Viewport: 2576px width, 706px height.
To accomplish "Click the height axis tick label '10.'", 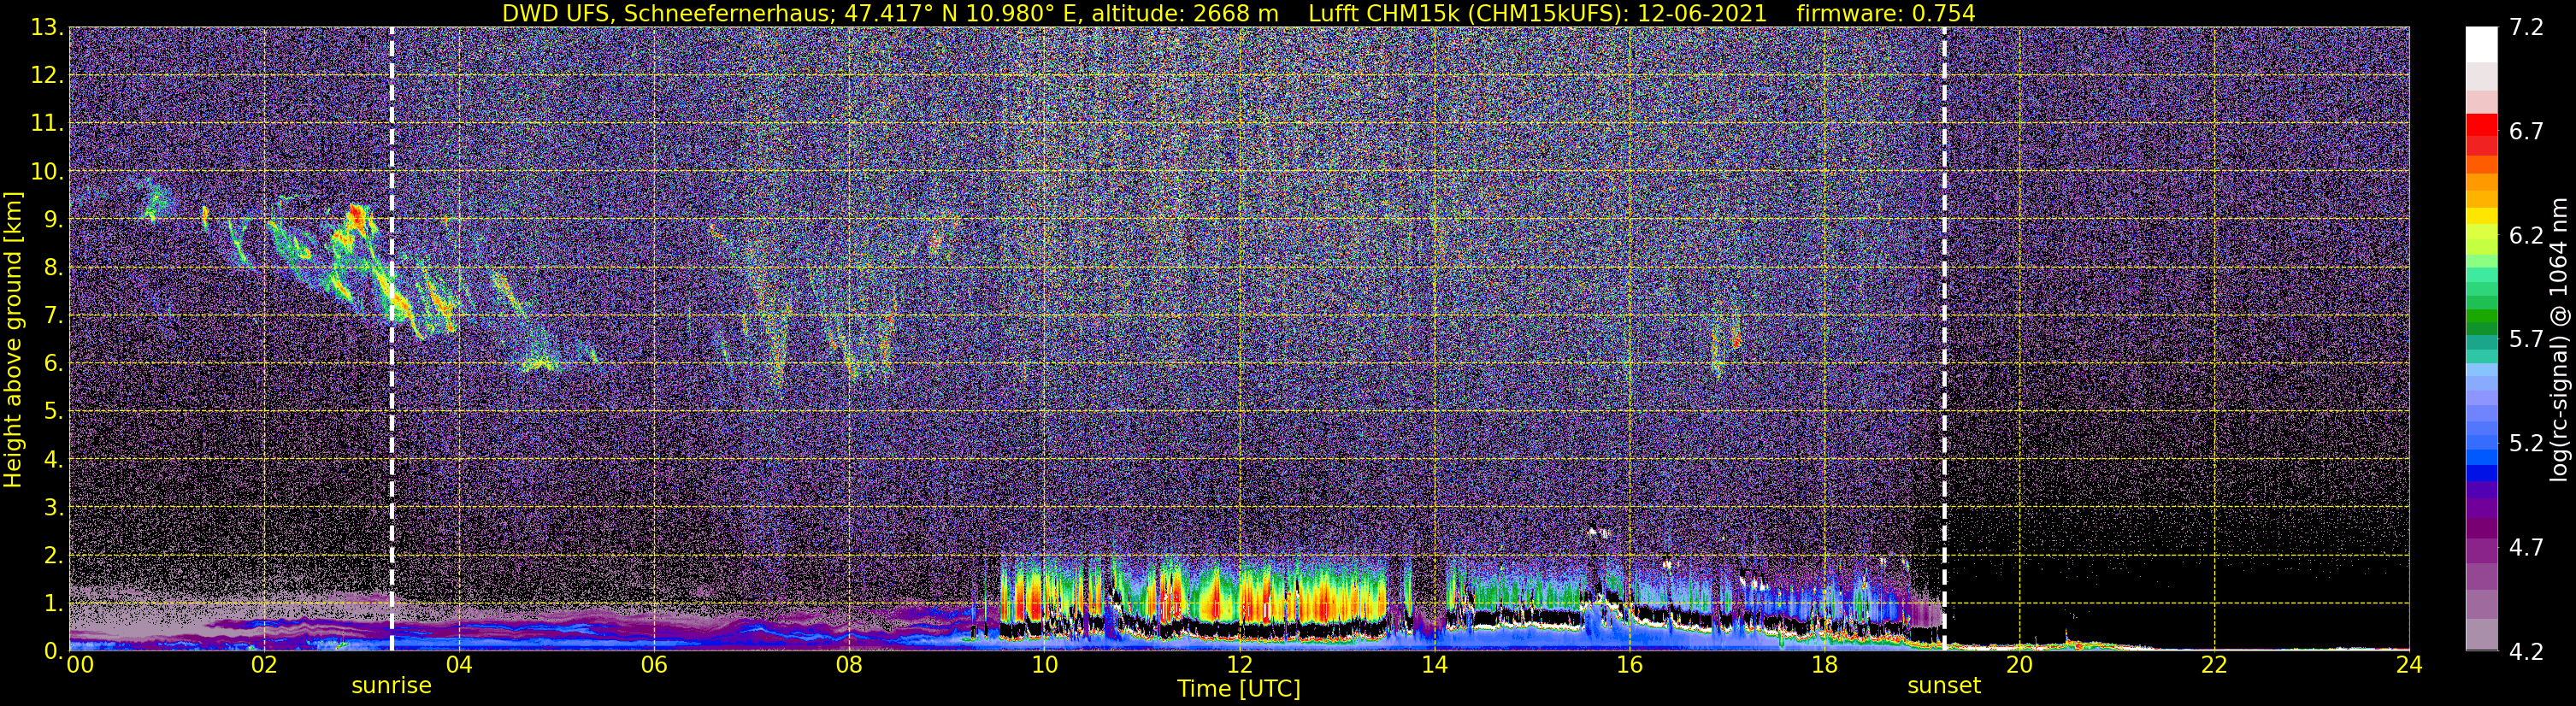I will click(47, 172).
